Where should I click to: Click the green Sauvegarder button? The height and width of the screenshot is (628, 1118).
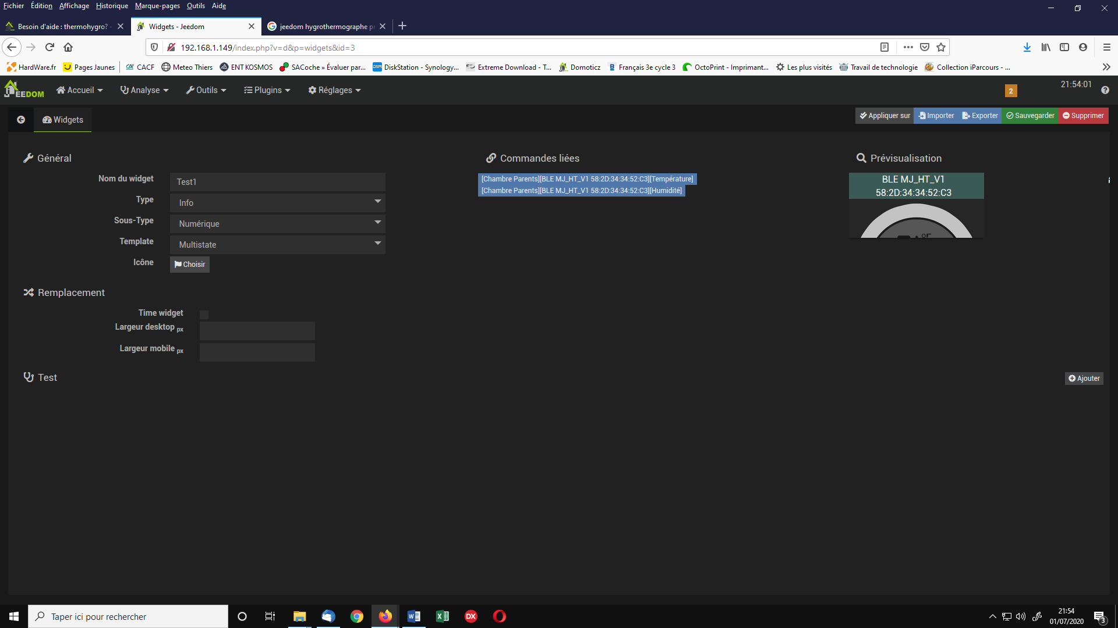[x=1030, y=116]
